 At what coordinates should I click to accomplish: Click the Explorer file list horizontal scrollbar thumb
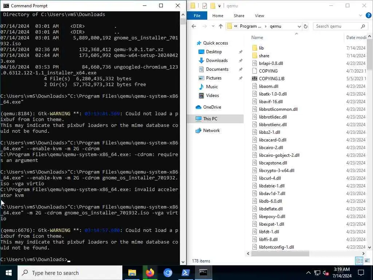pyautogui.click(x=280, y=254)
